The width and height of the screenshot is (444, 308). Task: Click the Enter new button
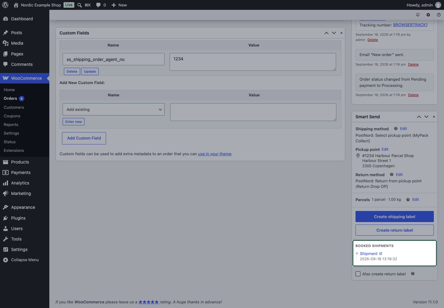73,122
